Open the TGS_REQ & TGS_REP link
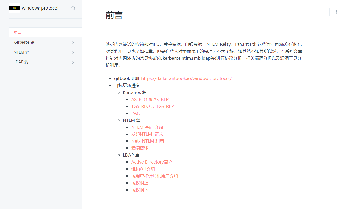Image resolution: width=337 pixels, height=209 pixels. 152,106
